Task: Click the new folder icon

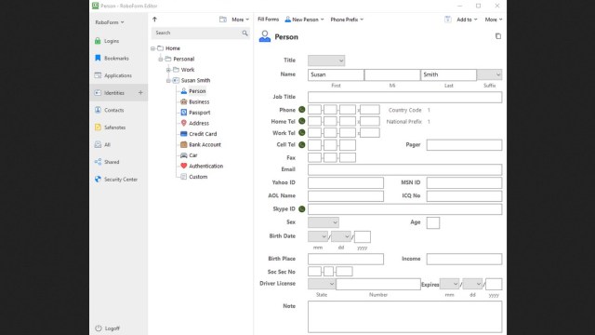Action: click(x=223, y=20)
